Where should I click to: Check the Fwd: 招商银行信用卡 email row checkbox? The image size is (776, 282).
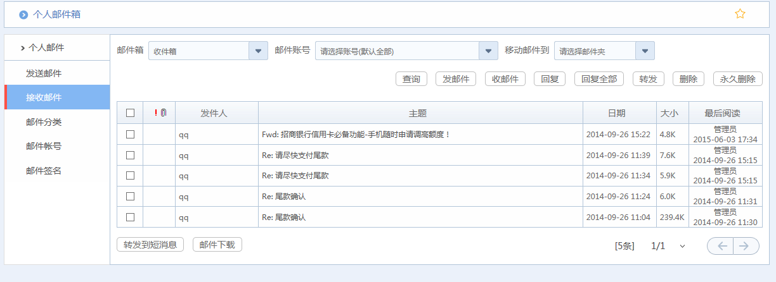pos(130,134)
